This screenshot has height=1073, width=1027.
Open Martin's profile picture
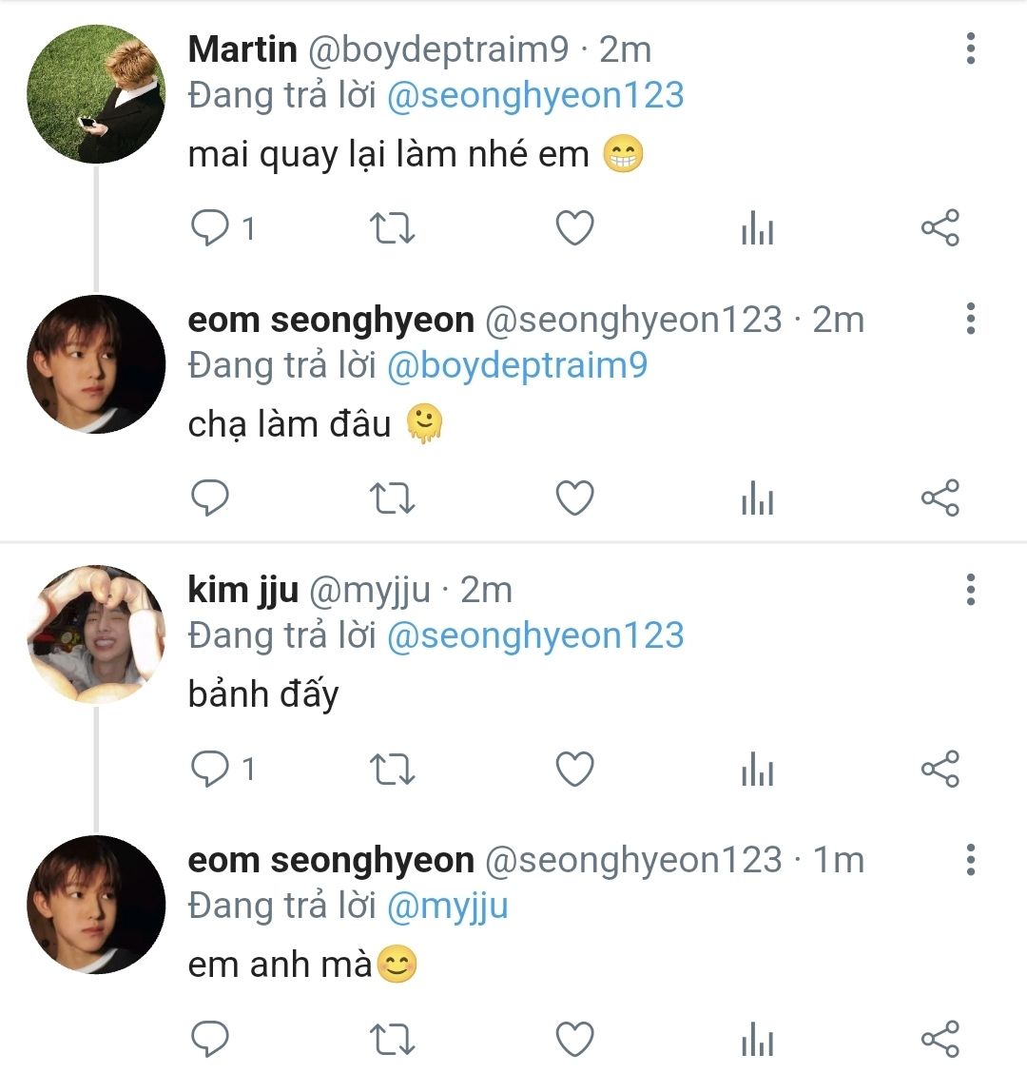coord(95,93)
